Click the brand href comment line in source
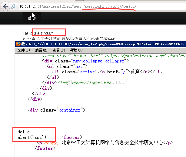186x157 pixels. click(x=114, y=55)
